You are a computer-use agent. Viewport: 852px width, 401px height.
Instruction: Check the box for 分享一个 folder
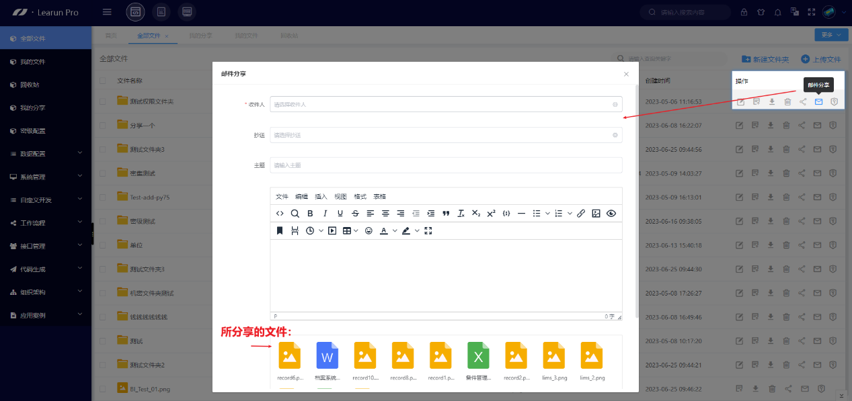click(103, 125)
